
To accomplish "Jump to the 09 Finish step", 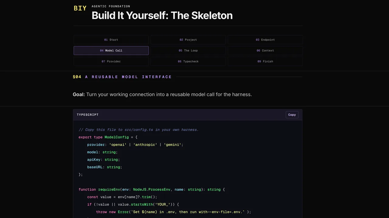I will tap(265, 61).
